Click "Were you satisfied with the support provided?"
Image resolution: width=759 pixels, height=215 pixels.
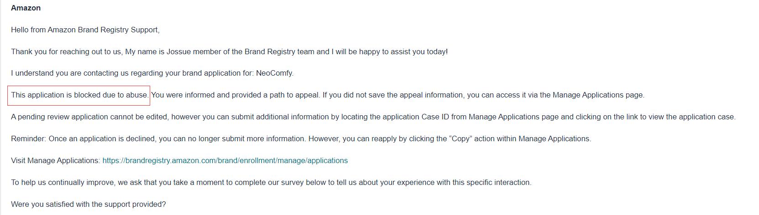(x=89, y=205)
